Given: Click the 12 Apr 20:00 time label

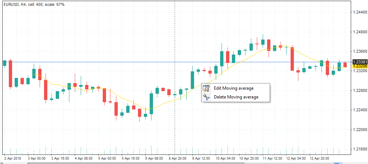Looking at the screenshot, I should pyautogui.click(x=319, y=159).
